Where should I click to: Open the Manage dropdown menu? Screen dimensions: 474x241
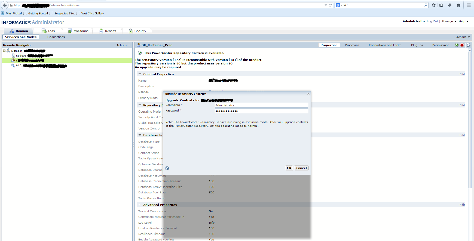click(449, 22)
